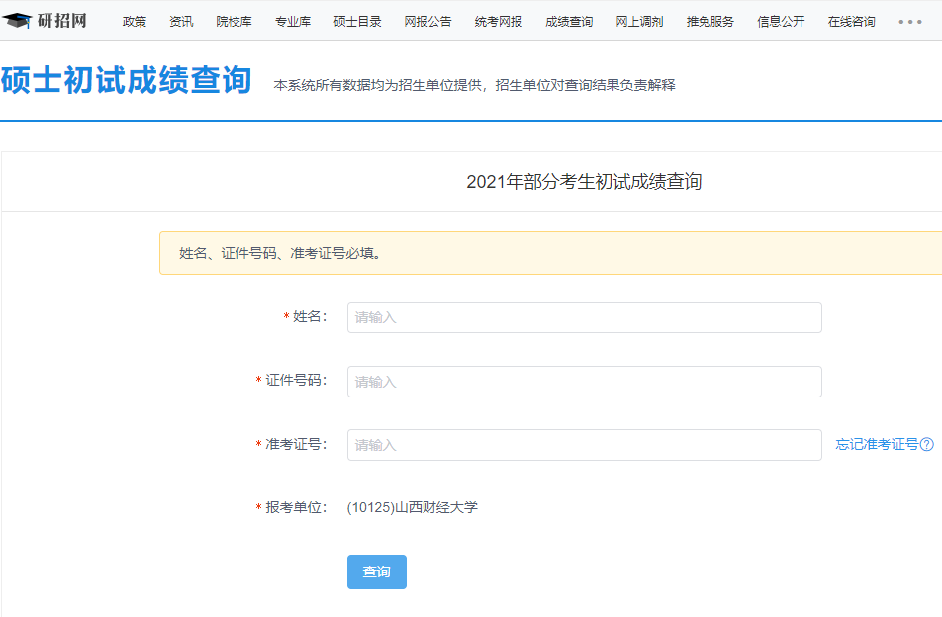The width and height of the screenshot is (942, 617).
Task: Browse the 院校库 section
Action: pos(235,20)
